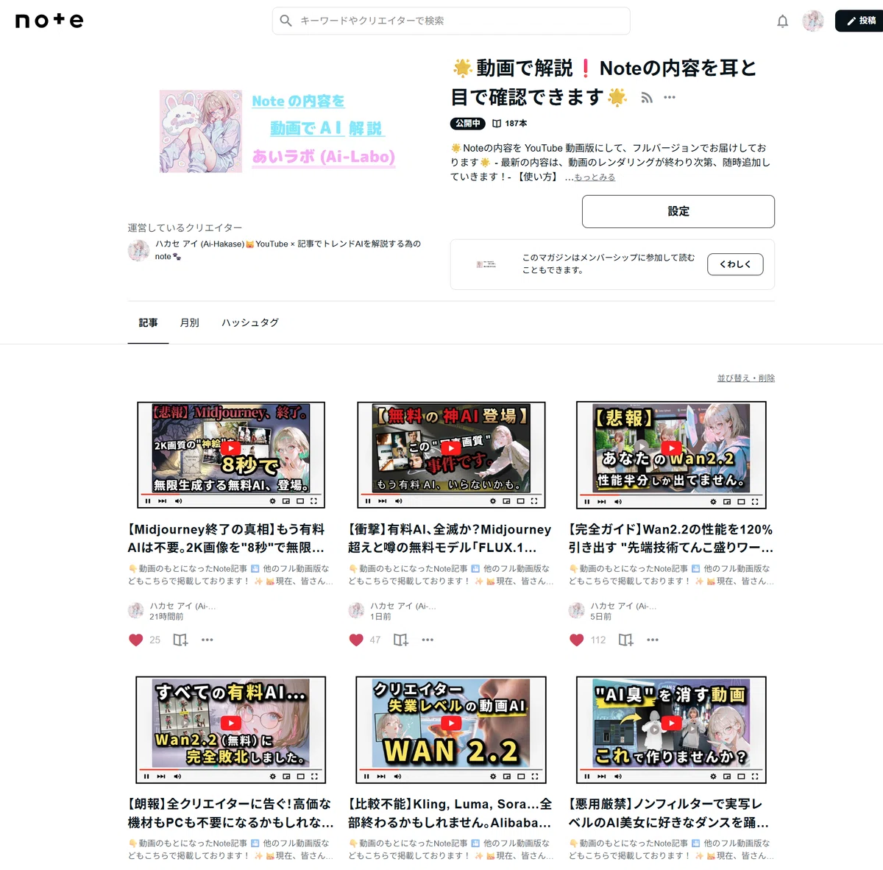The width and height of the screenshot is (883, 870).
Task: Volume icon in Midjourney終了 thumbnail player
Action: tap(178, 501)
